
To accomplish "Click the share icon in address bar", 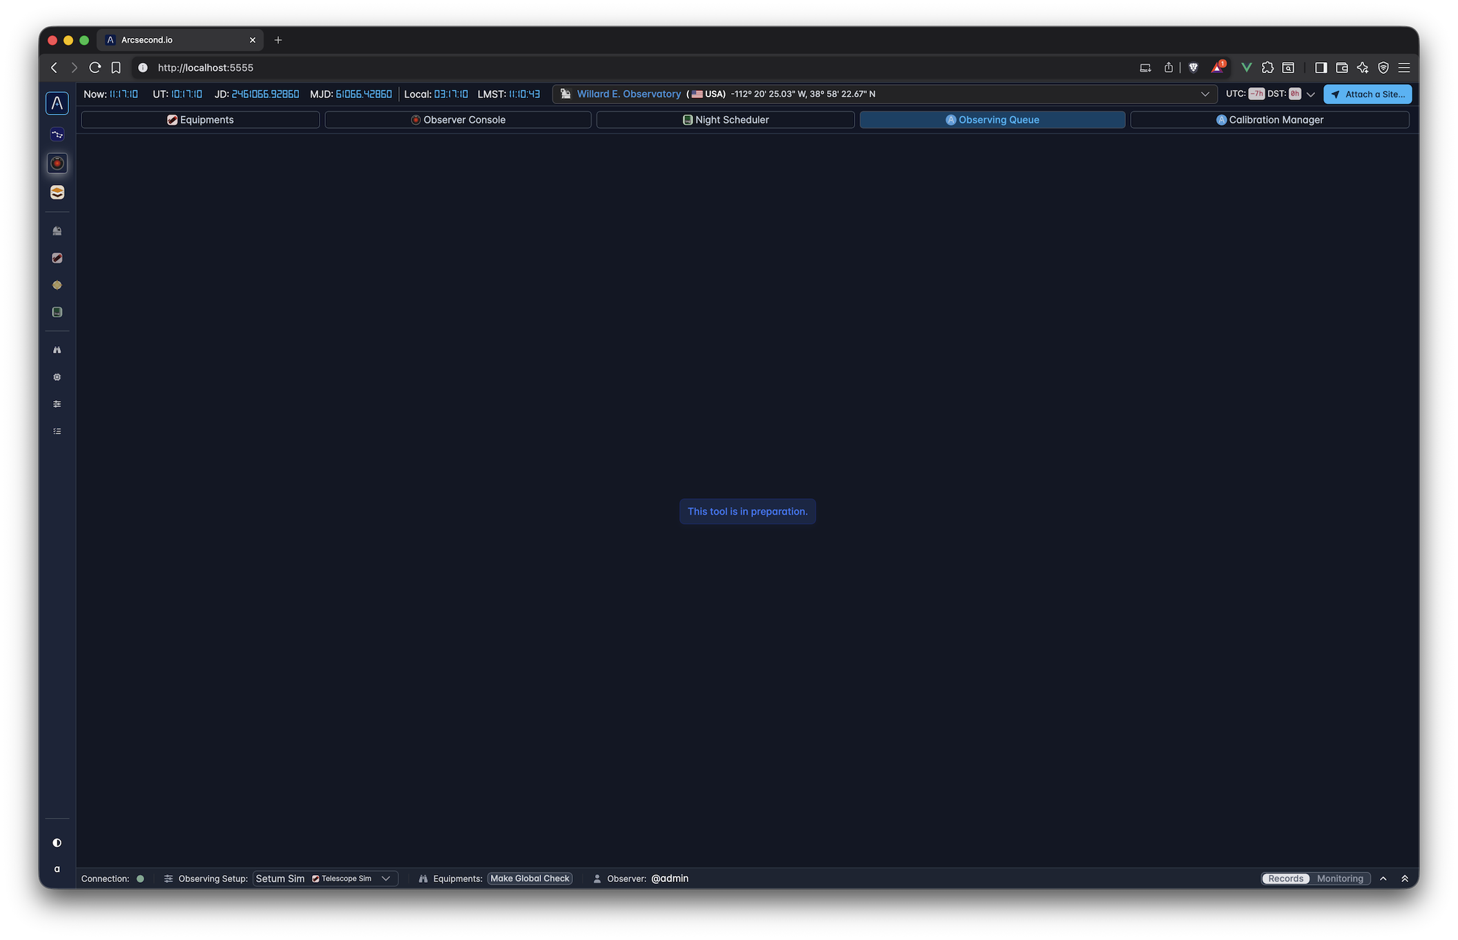I will (1168, 68).
